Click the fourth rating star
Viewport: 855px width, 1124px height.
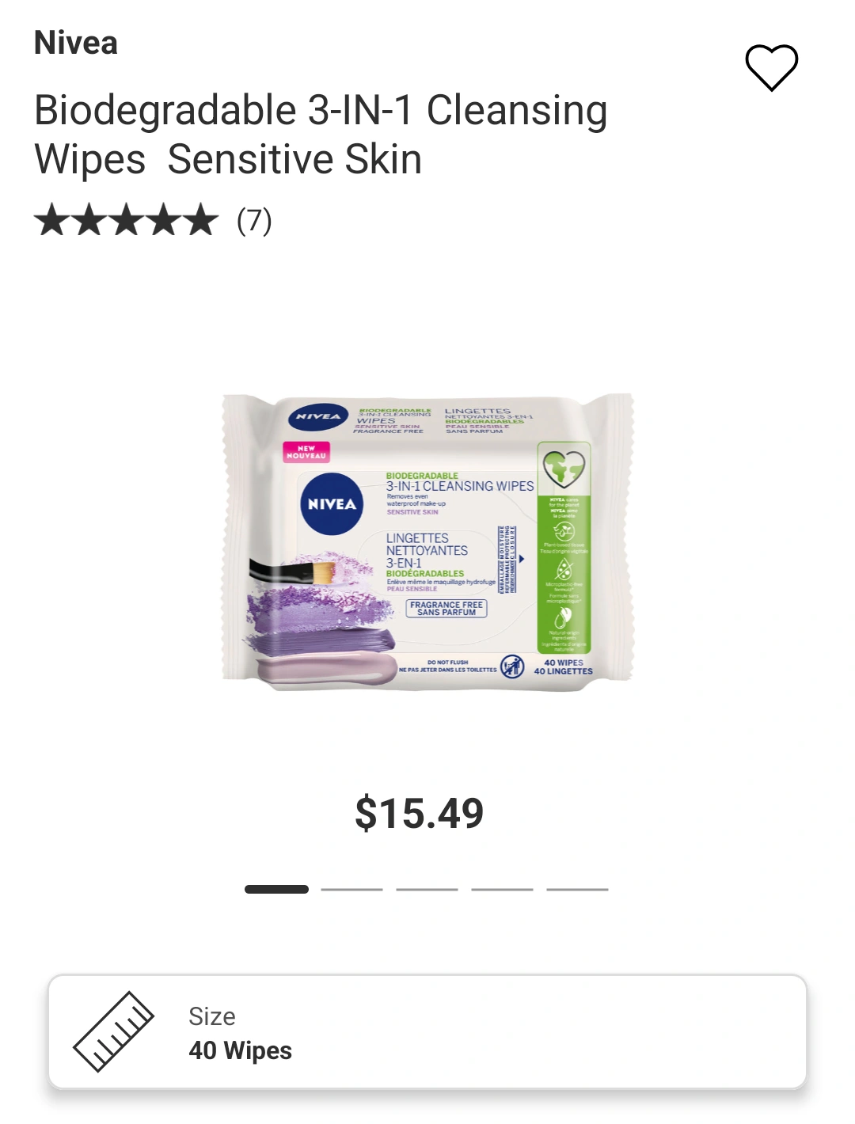click(162, 220)
